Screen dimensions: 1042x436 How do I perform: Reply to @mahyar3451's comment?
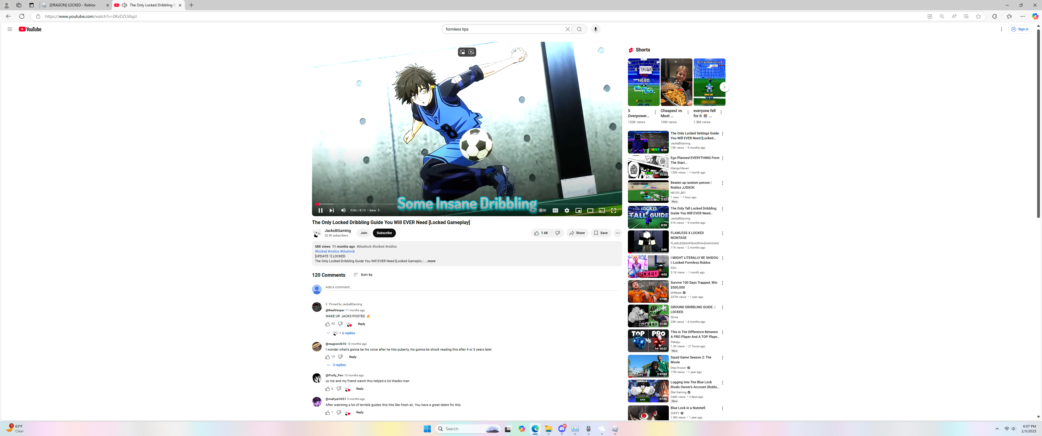coord(360,413)
